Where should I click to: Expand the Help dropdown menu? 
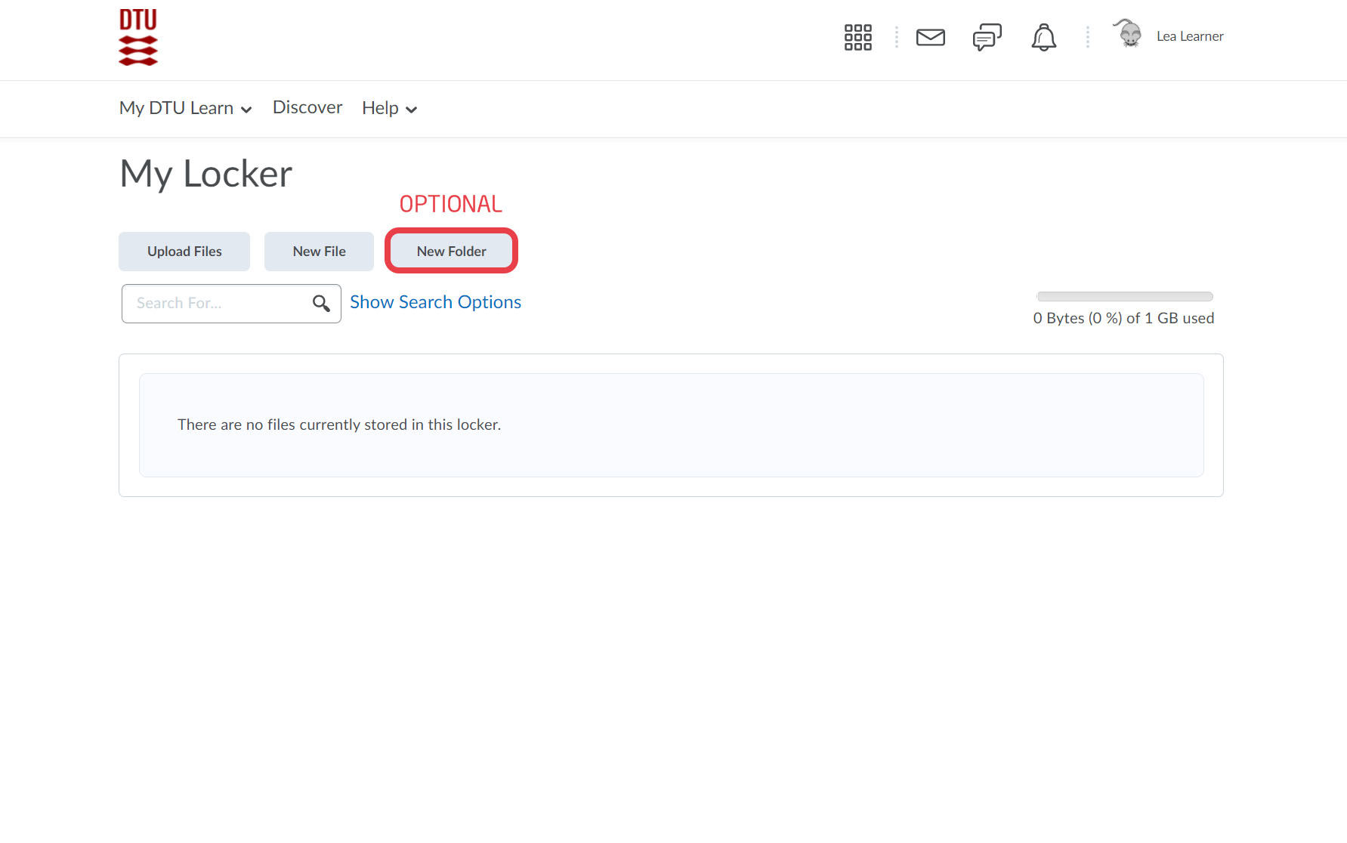pyautogui.click(x=389, y=108)
